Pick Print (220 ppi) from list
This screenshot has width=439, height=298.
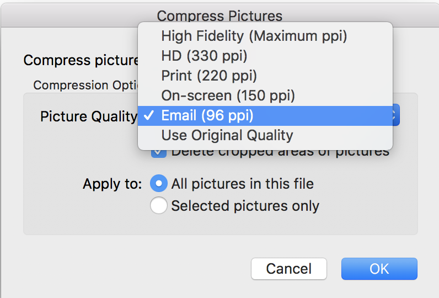[209, 76]
